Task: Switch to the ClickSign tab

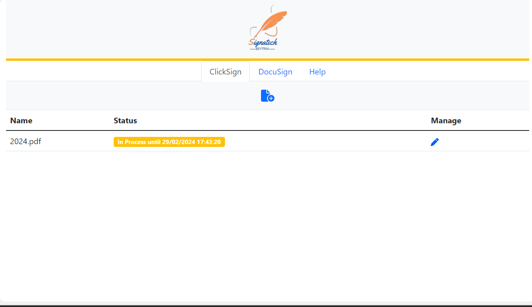Action: click(x=225, y=72)
